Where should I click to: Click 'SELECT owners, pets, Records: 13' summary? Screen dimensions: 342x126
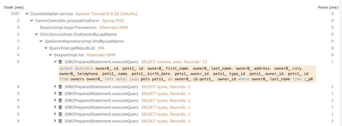[x=174, y=62]
